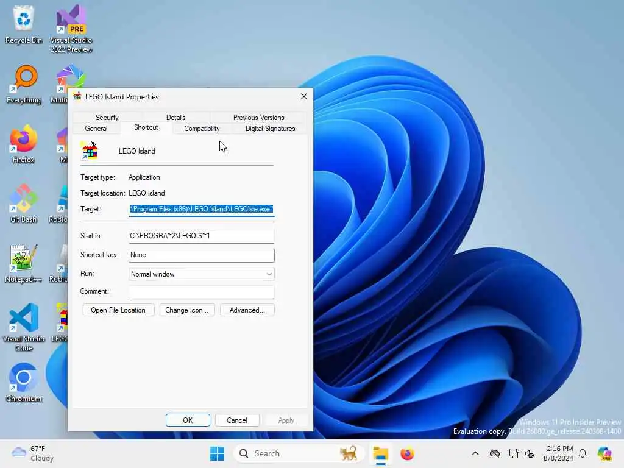Switch to the Digital Signatures tab

tap(270, 129)
